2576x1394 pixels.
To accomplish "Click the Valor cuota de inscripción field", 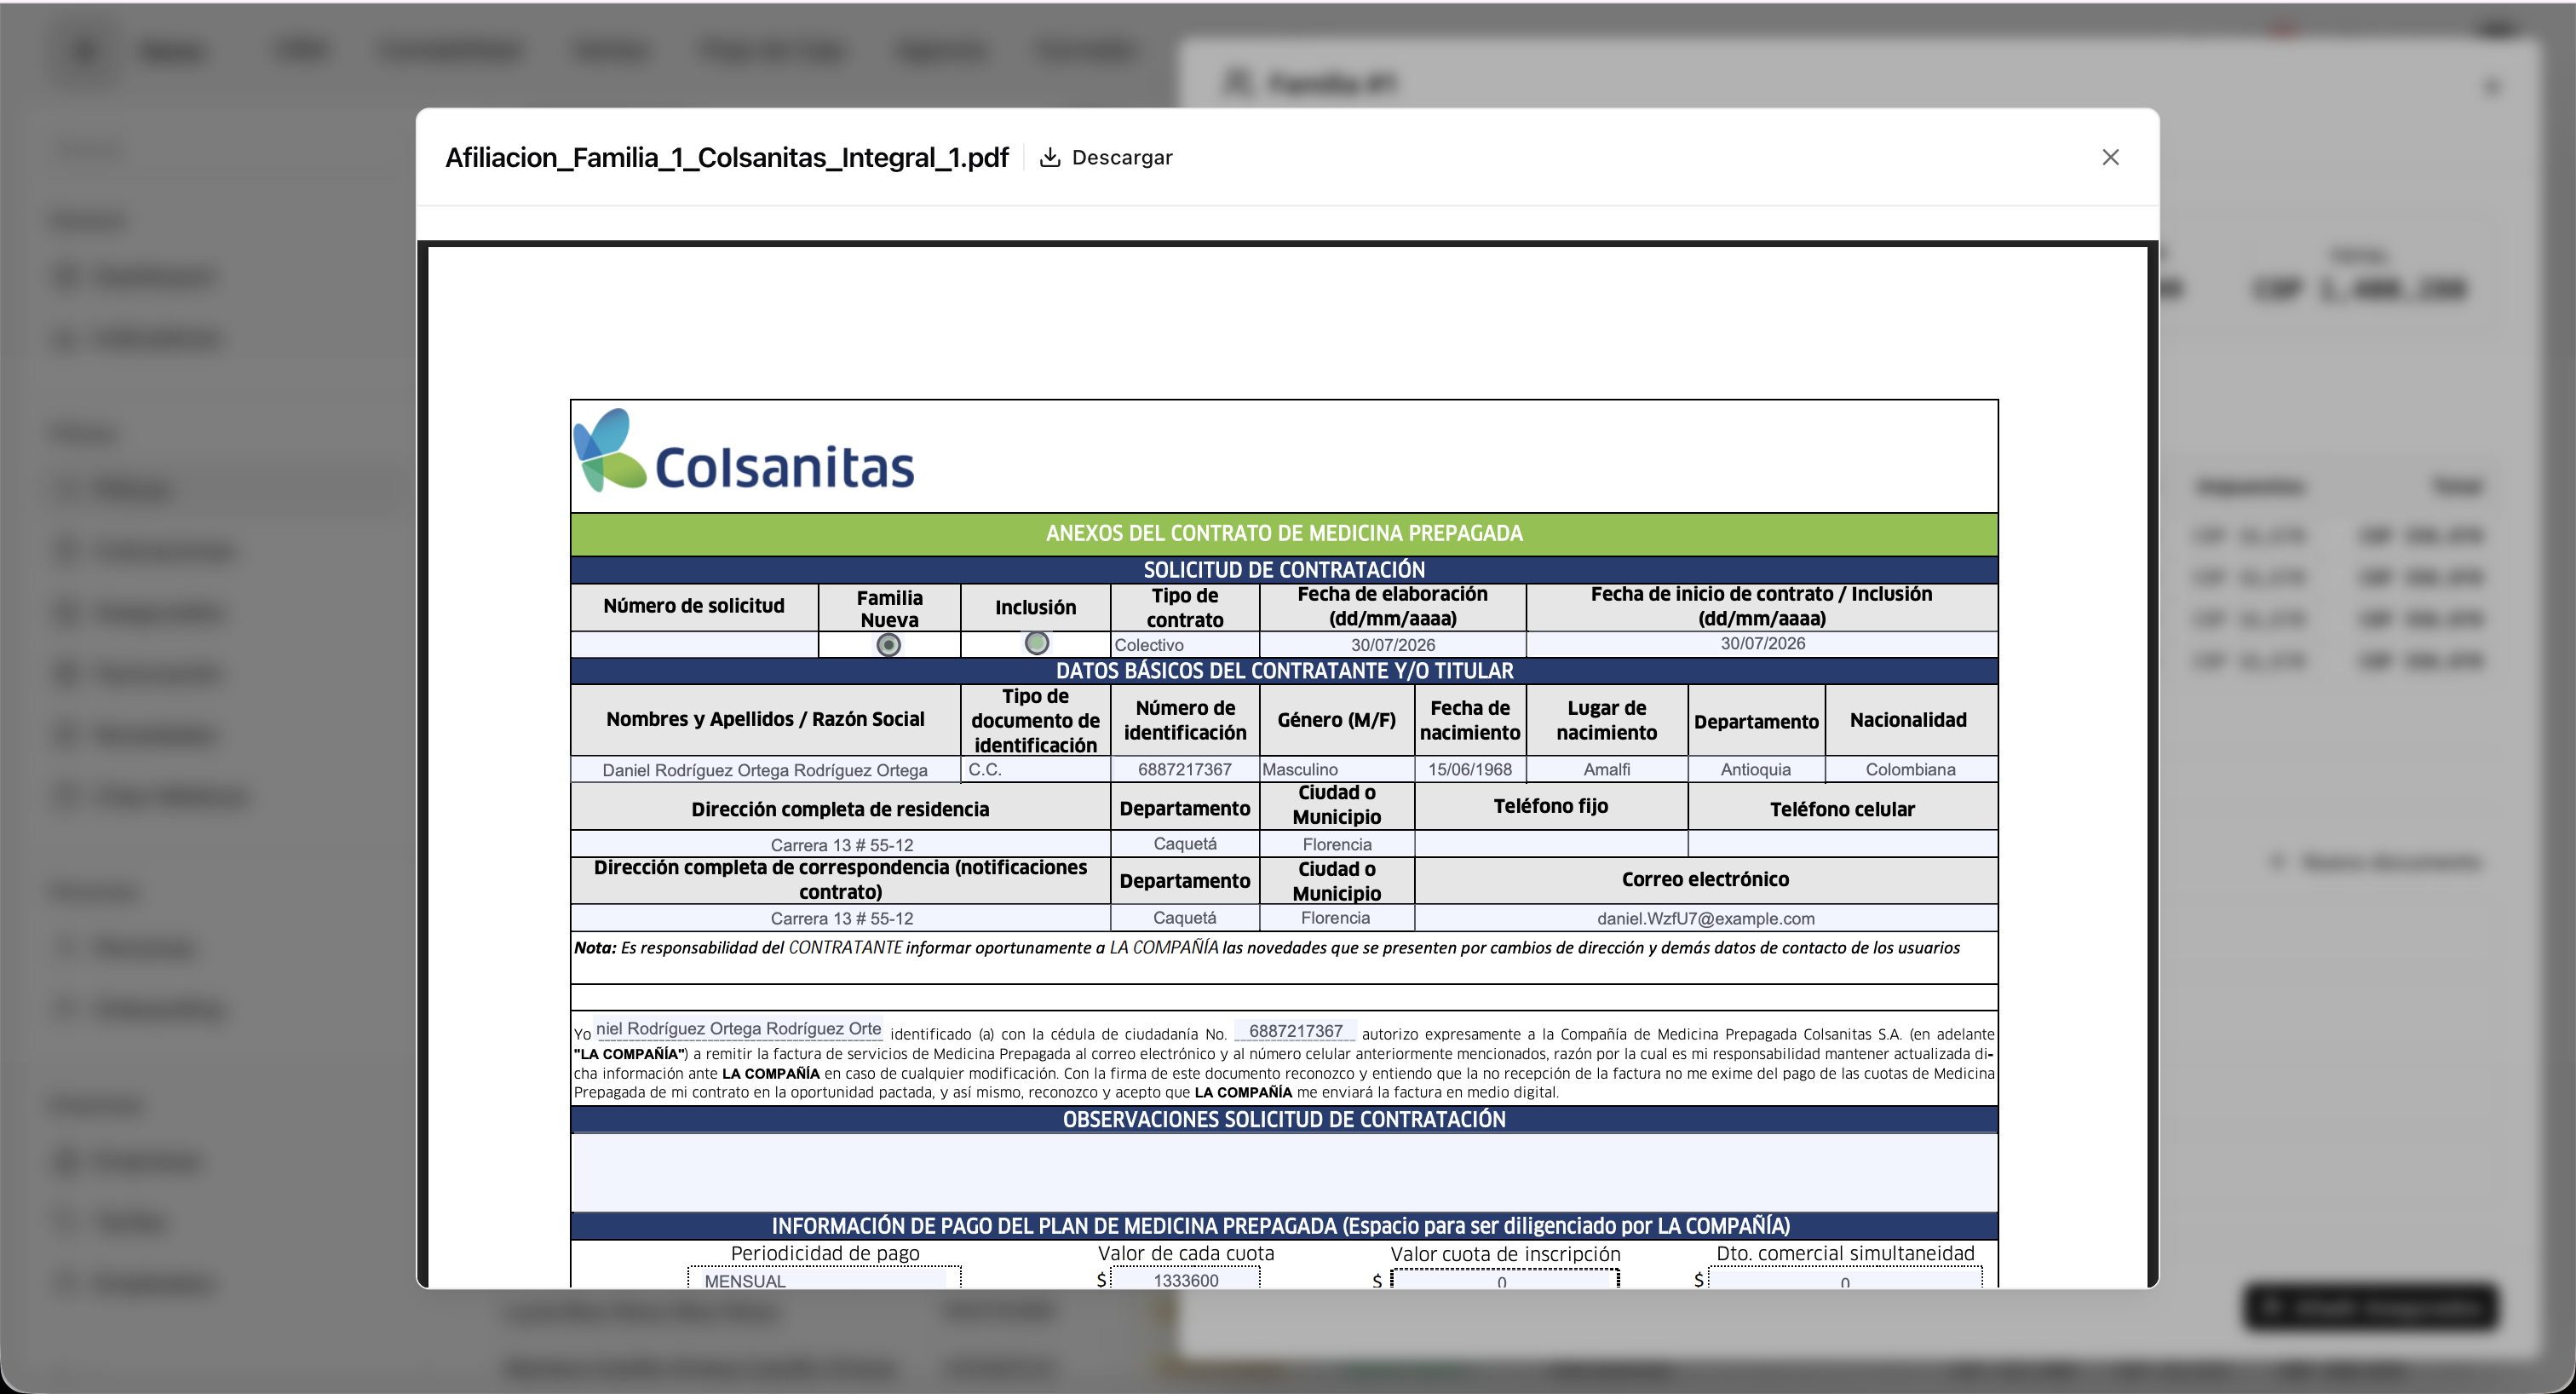I will pos(1504,1280).
